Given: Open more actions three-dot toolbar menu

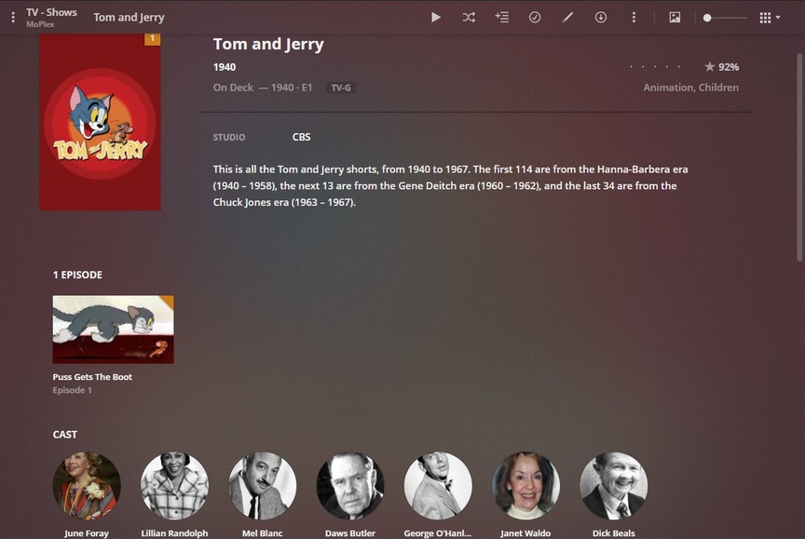Looking at the screenshot, I should click(634, 18).
